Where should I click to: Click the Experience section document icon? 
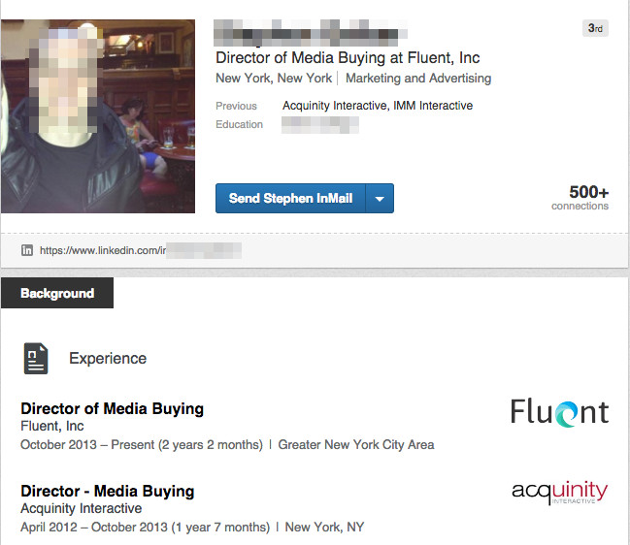coord(36,359)
